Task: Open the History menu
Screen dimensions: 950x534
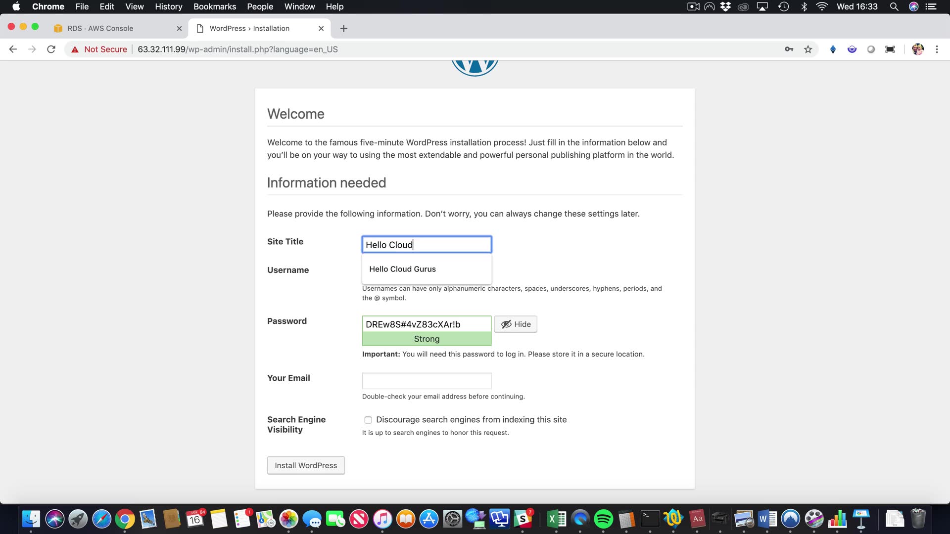Action: (x=168, y=6)
